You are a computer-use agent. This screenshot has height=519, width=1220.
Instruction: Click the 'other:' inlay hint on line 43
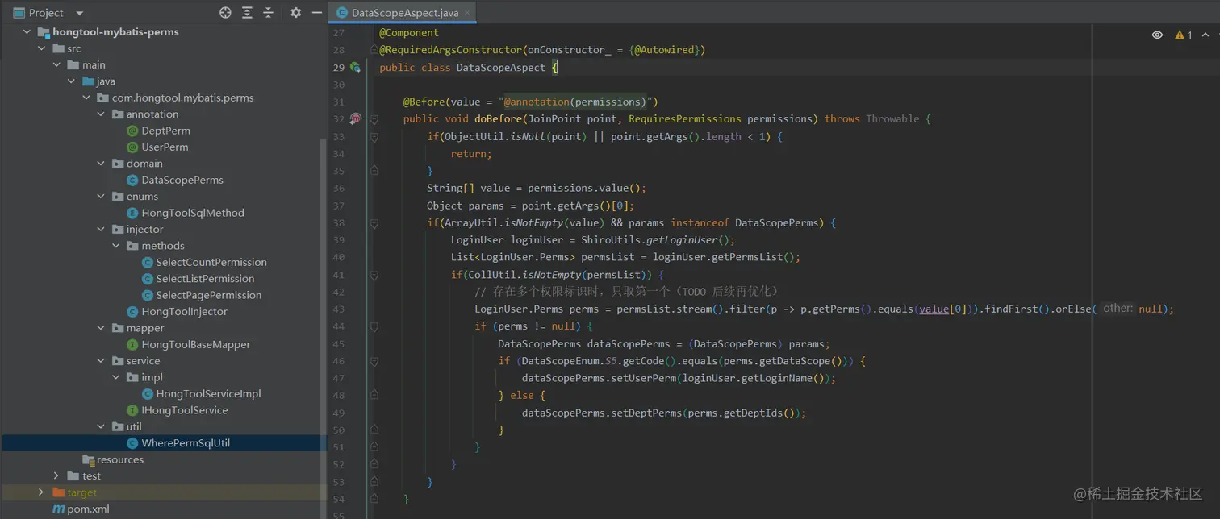[x=1118, y=309]
